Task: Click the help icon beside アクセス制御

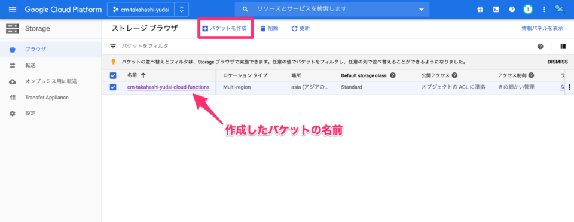Action: coord(531,75)
